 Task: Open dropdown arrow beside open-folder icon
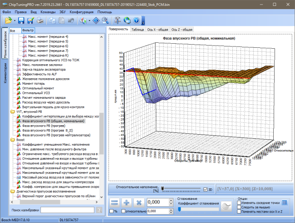click(x=15, y=20)
